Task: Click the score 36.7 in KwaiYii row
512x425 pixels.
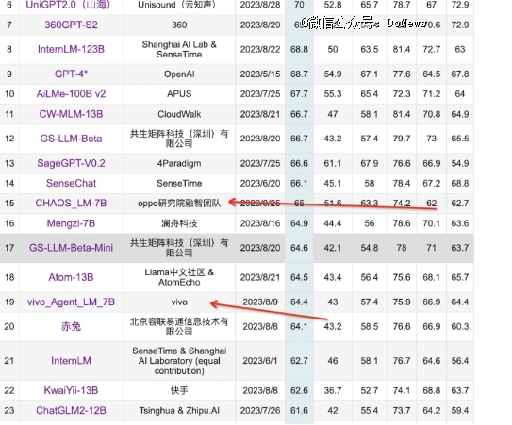Action: coord(333,390)
